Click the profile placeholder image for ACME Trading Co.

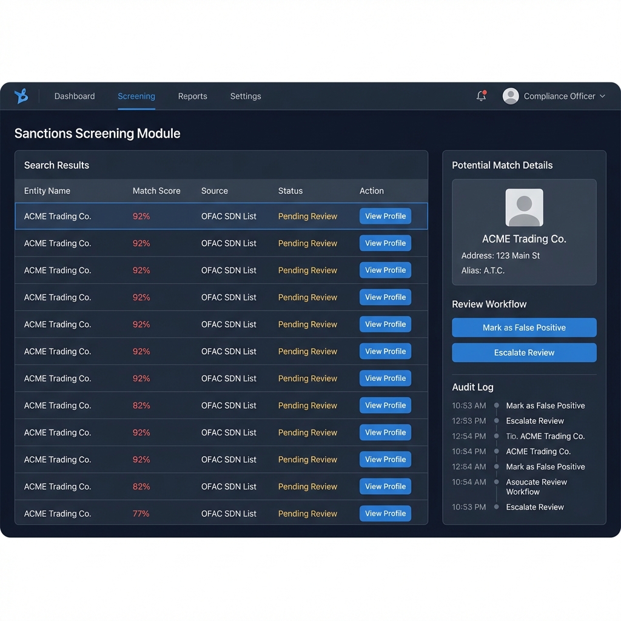523,207
